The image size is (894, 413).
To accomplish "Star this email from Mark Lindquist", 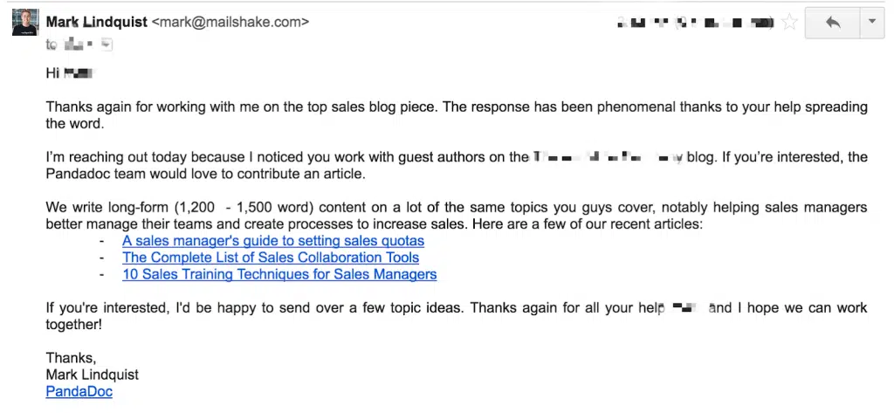I will tap(789, 24).
